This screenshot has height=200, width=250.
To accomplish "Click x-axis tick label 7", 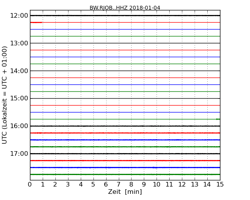I will pyautogui.click(x=118, y=185).
